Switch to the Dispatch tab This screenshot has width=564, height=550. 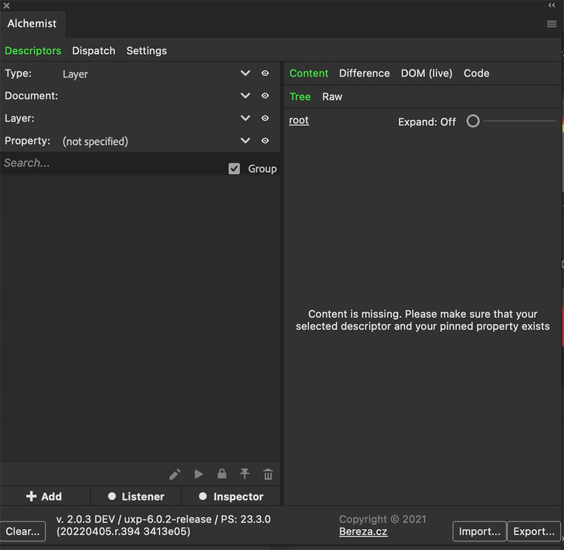pos(94,51)
